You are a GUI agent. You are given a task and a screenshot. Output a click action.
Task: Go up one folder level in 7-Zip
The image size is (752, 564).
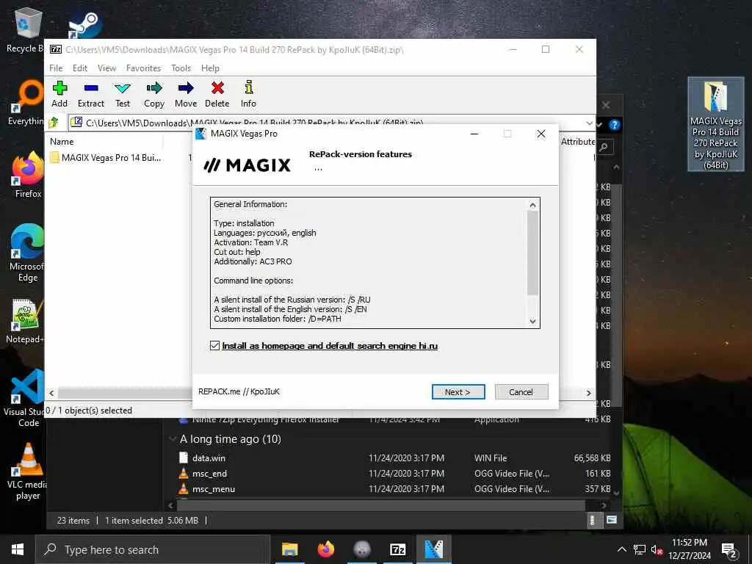[x=54, y=123]
